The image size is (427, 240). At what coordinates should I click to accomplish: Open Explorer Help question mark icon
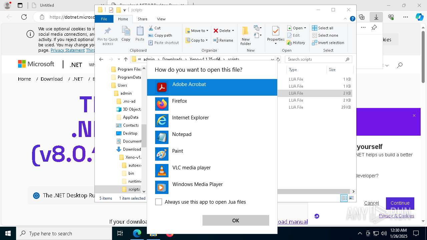click(x=352, y=19)
